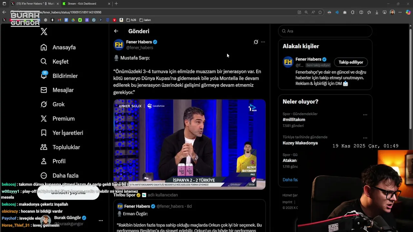Open Kuzey Makedonya trending topic
Image resolution: width=413 pixels, height=232 pixels.
[300, 143]
